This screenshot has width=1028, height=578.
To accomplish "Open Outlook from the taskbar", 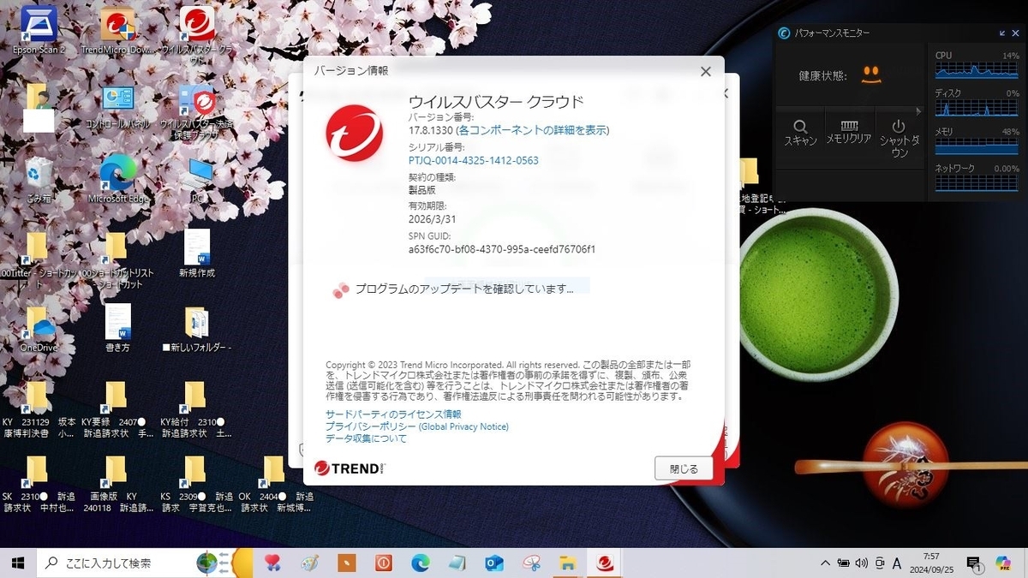I will [493, 563].
